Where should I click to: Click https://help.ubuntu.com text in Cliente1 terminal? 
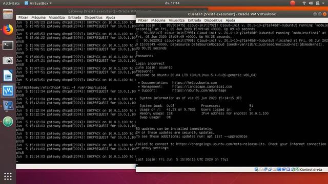click(194, 83)
